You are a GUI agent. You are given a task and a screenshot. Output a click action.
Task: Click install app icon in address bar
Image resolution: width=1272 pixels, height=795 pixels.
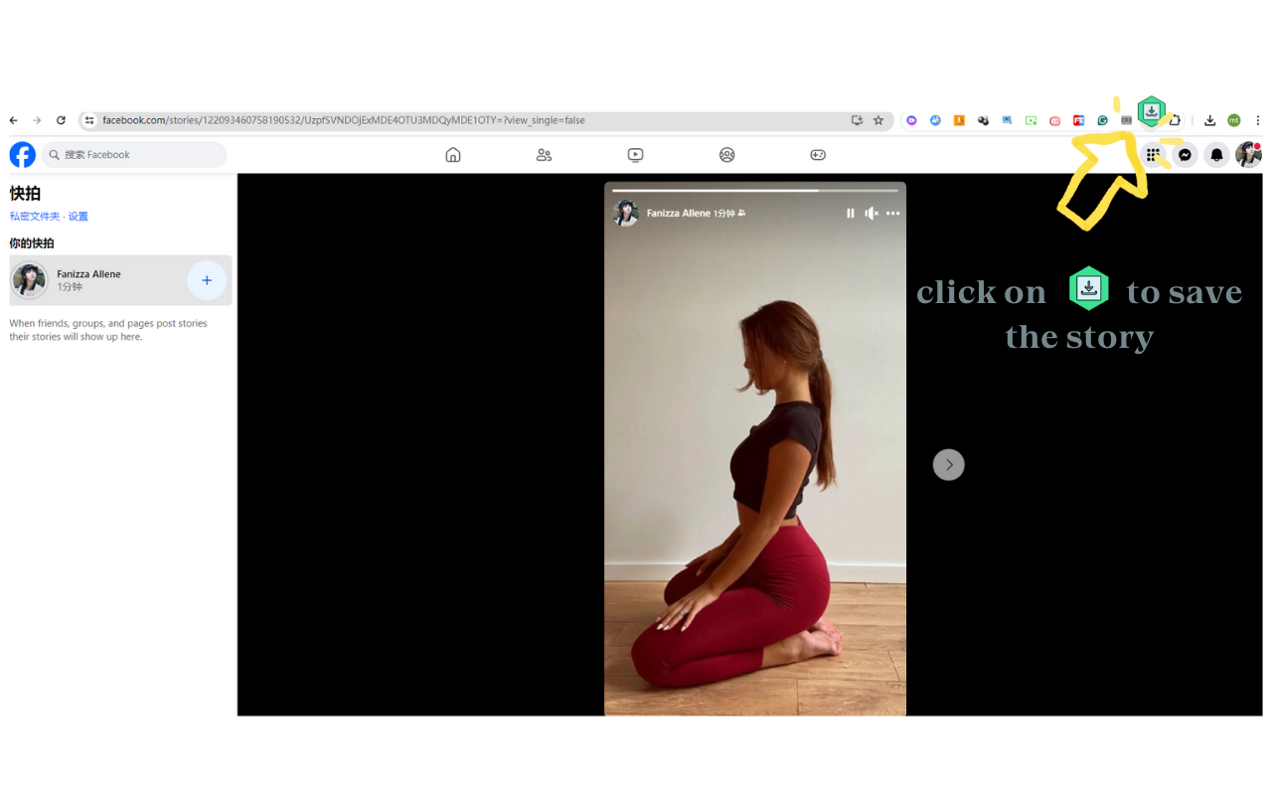857,120
